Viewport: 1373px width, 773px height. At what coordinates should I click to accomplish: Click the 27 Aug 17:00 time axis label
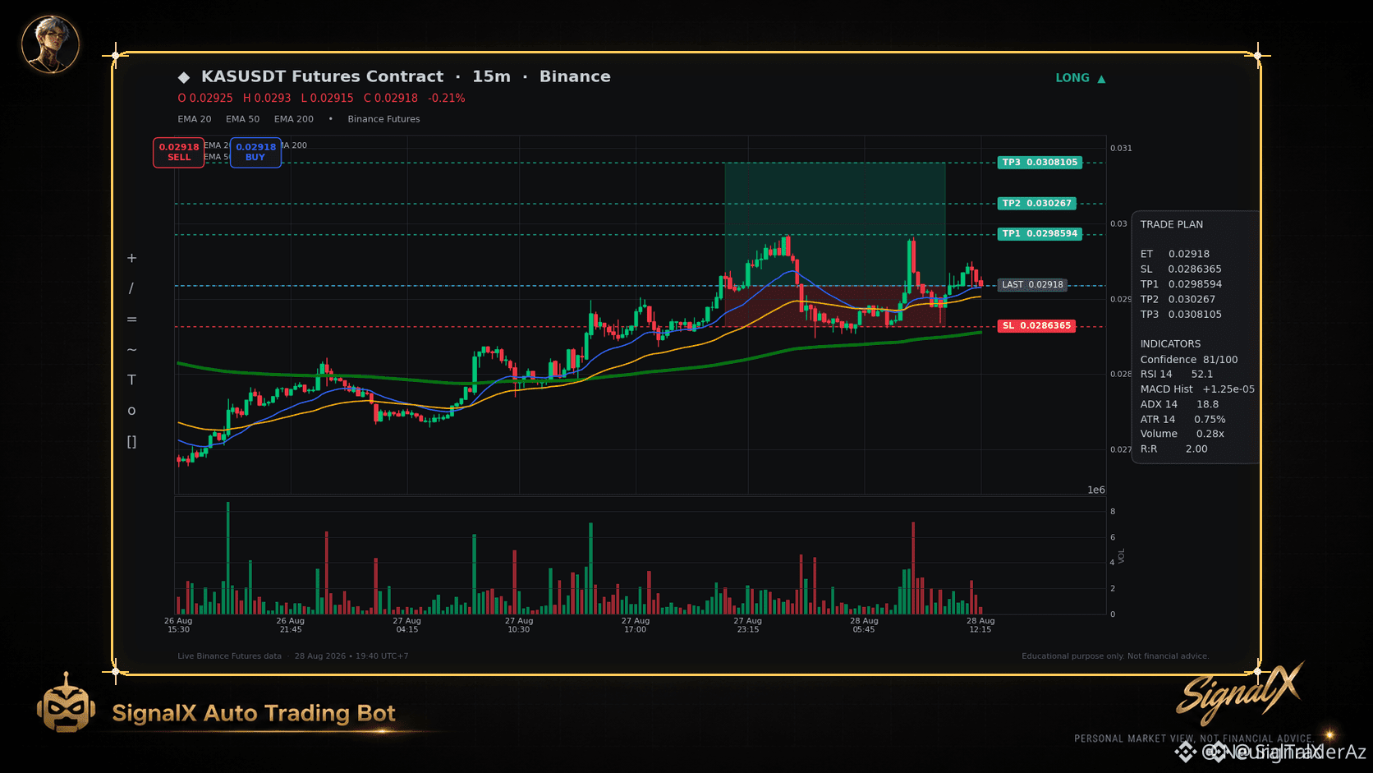pyautogui.click(x=635, y=625)
